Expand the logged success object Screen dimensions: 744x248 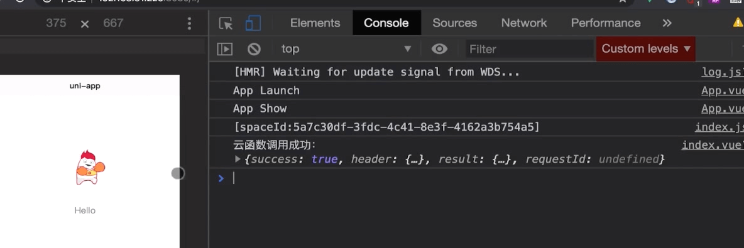tap(238, 159)
